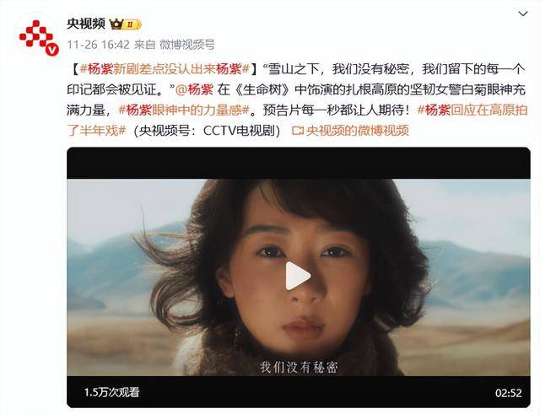
Task: Open the 11-26 16:42 timestamp link
Action: pyautogui.click(x=98, y=45)
